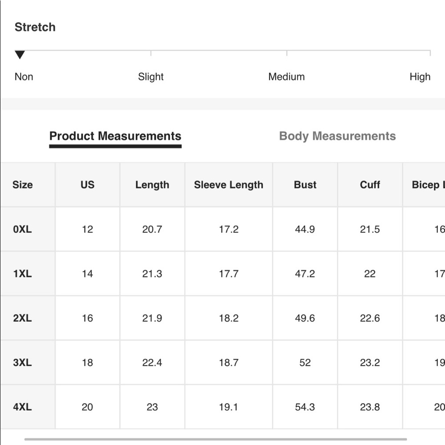Click the Non stretch label
The image size is (445, 445).
(24, 77)
